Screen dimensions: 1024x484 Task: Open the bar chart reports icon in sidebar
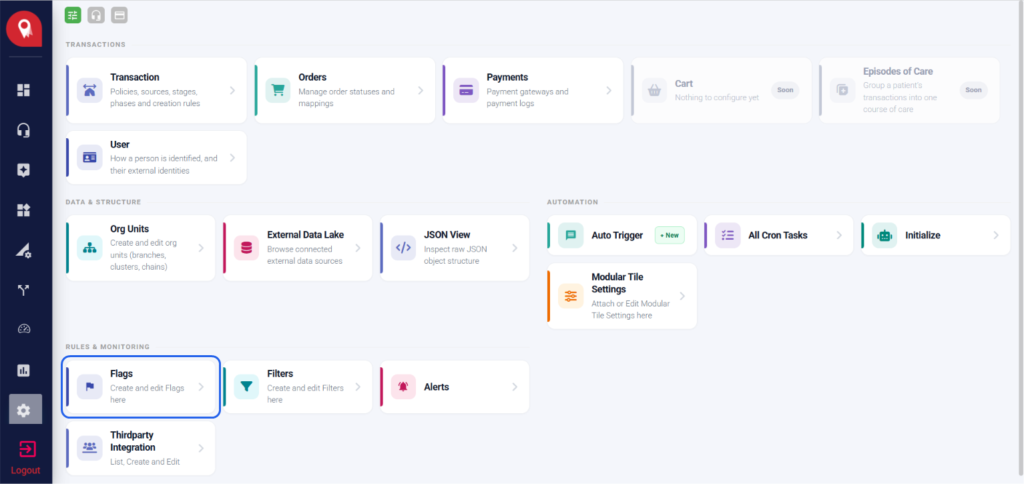[23, 371]
